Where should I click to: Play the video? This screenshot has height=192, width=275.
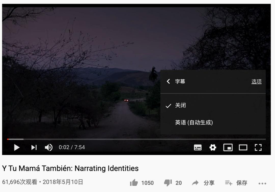pyautogui.click(x=16, y=148)
